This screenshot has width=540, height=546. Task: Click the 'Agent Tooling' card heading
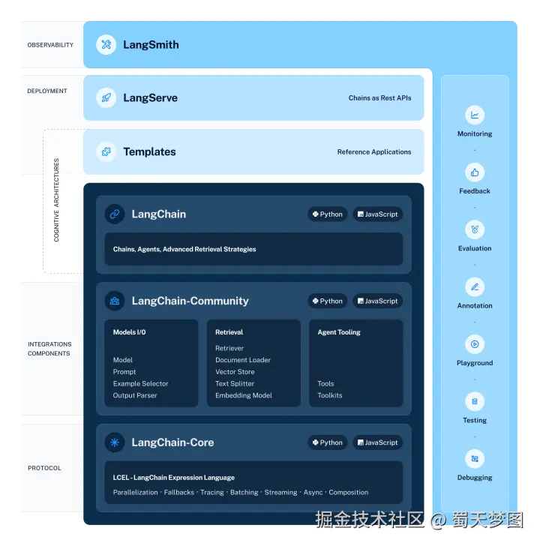coord(339,332)
